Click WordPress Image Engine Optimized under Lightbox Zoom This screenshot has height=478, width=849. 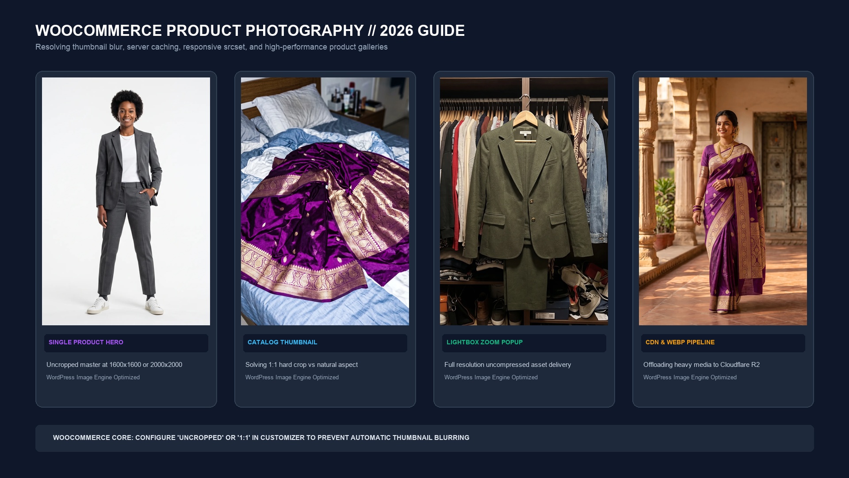pos(491,378)
